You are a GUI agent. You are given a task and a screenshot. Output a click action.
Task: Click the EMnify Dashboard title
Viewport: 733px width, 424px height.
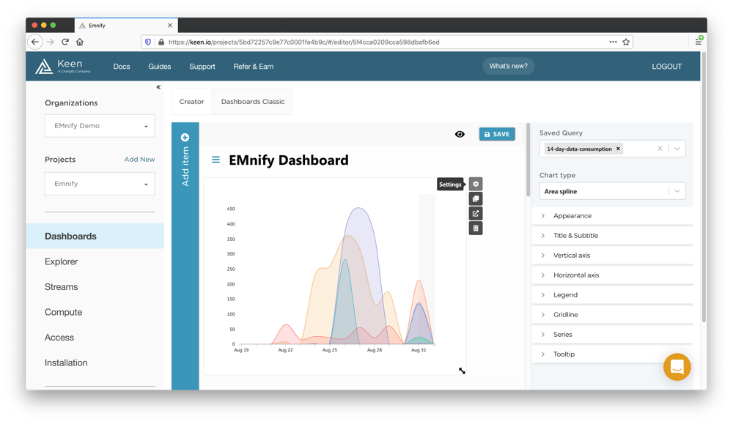pos(288,160)
